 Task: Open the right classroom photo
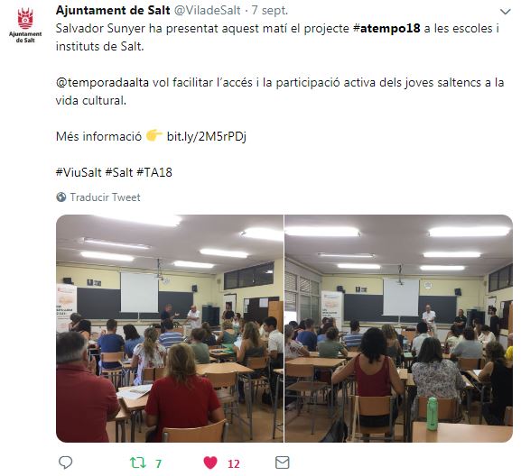[399, 328]
